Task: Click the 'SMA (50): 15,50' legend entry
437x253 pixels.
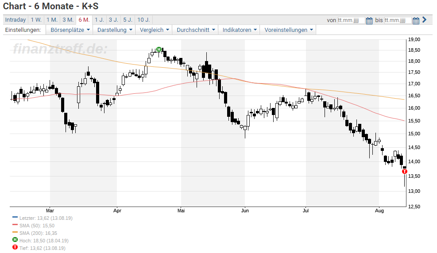Action: [37, 226]
